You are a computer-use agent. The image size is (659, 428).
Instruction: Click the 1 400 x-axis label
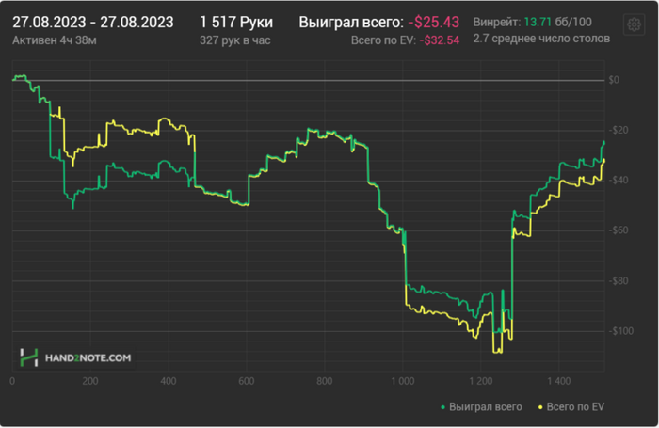[x=559, y=381]
